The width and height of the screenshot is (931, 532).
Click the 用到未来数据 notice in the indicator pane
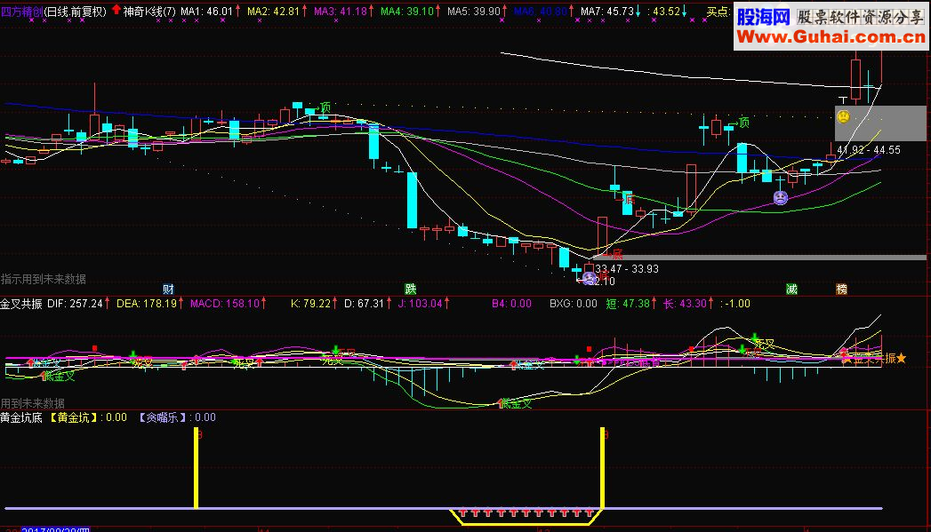click(33, 403)
